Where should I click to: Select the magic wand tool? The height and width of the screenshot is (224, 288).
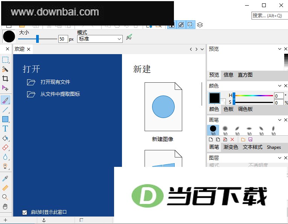point(5,69)
